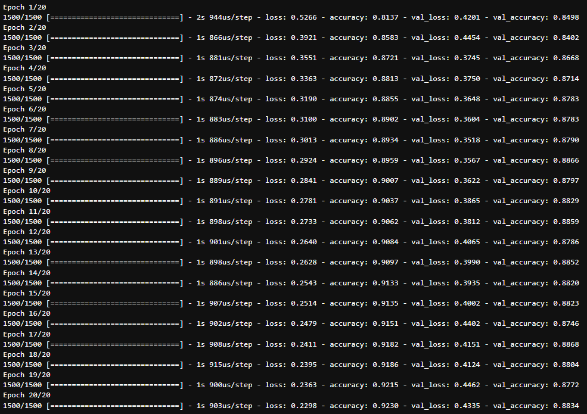Click the 'Epoch 6/20' line
The height and width of the screenshot is (414, 587).
click(24, 109)
